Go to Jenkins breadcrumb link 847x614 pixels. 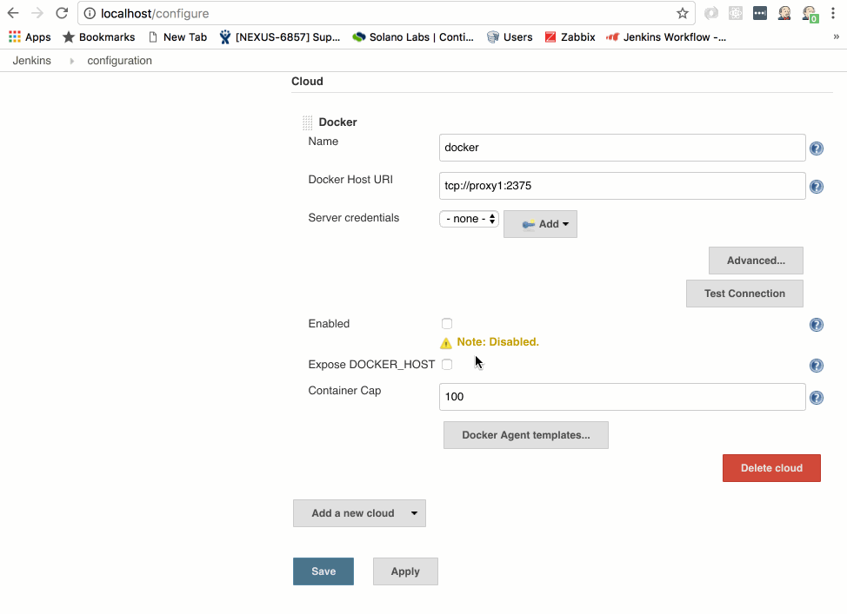(x=31, y=61)
